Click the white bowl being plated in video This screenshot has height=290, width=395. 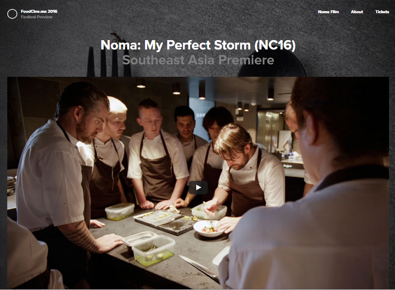(x=209, y=228)
